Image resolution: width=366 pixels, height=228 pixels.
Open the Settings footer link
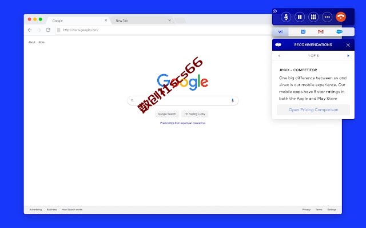332,210
